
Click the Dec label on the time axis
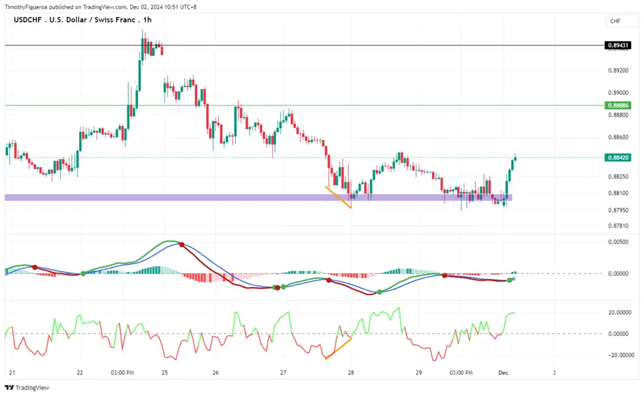click(x=503, y=373)
